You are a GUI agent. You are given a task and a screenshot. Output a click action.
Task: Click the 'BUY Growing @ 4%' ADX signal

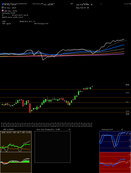tap(41, 24)
